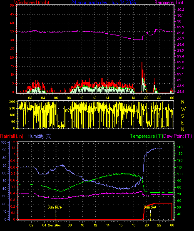Click the '30.2' barometer axis value
Viewport: 194px width, 231px height.
181,10
